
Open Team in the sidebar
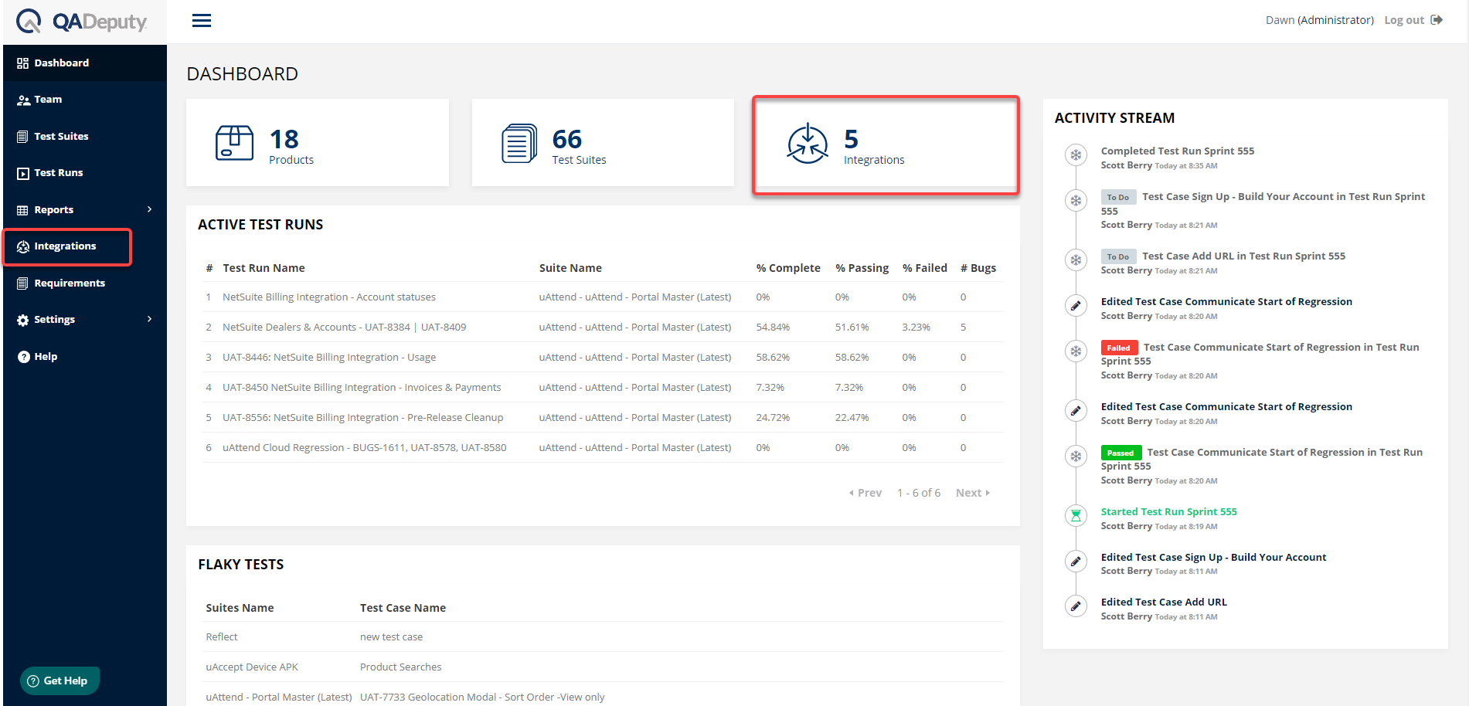(85, 100)
